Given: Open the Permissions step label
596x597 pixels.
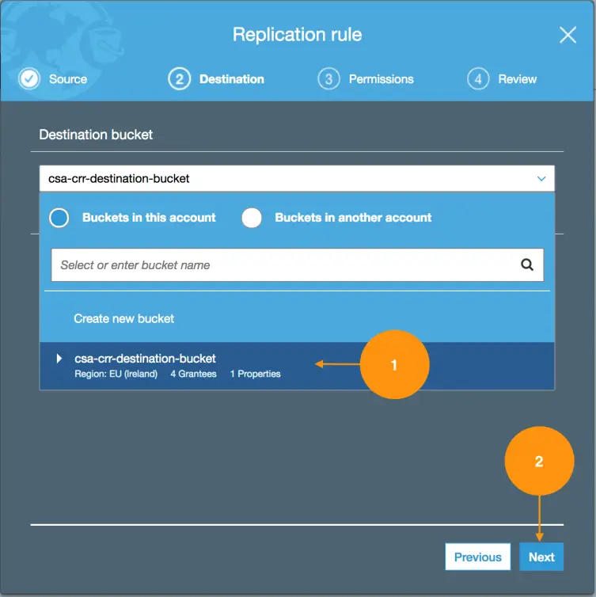Looking at the screenshot, I should coord(382,79).
